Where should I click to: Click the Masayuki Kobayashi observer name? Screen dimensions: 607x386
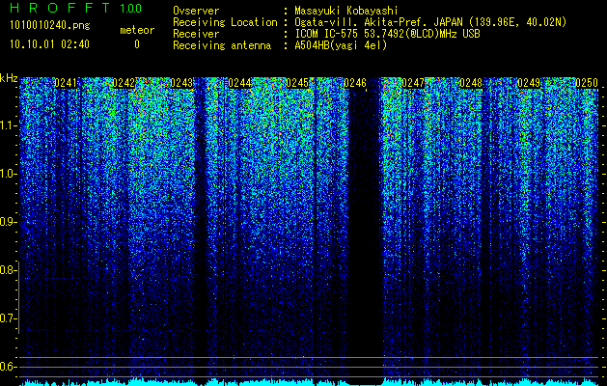point(346,11)
